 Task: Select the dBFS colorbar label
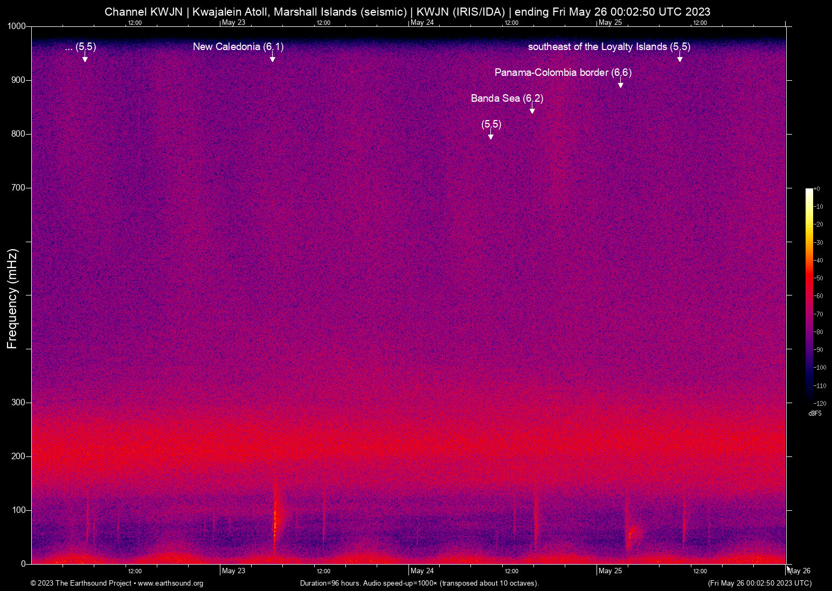[815, 413]
